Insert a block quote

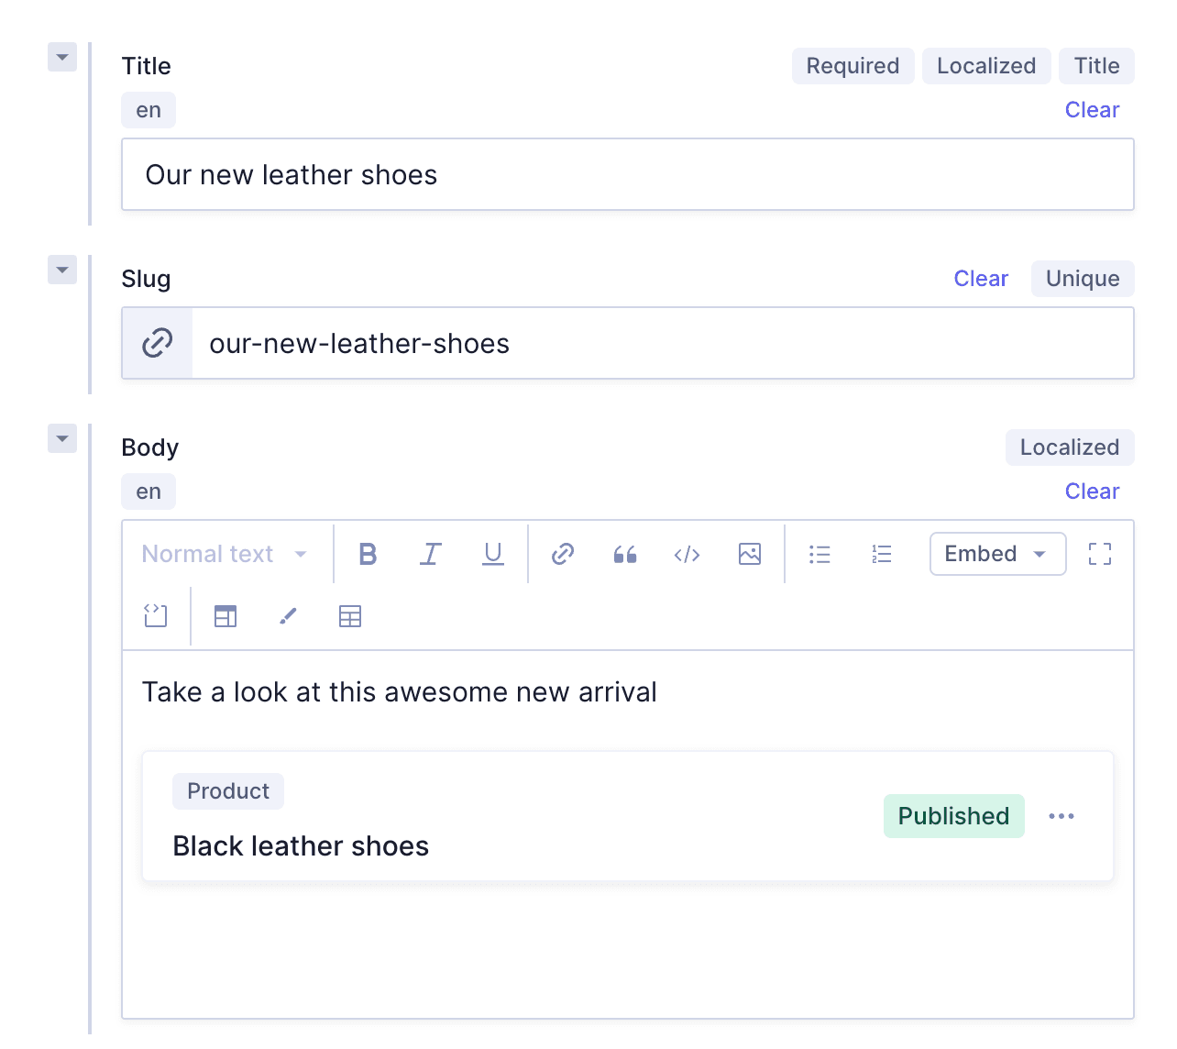pyautogui.click(x=625, y=554)
